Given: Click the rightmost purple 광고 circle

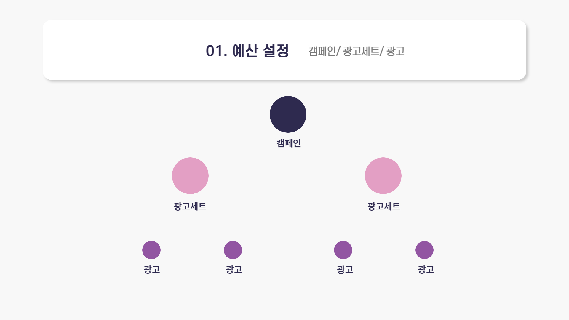Looking at the screenshot, I should click(424, 250).
